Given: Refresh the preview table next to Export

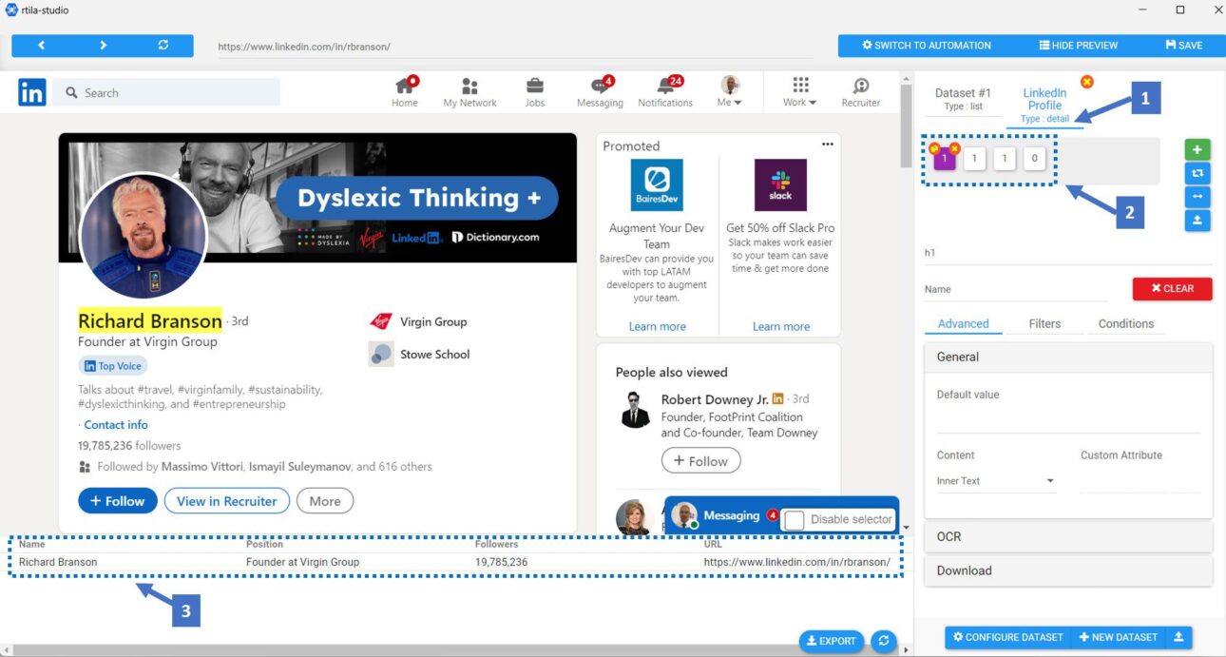Looking at the screenshot, I should click(x=884, y=641).
